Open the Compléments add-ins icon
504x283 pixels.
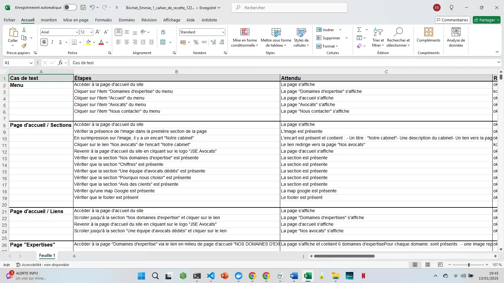click(x=428, y=35)
